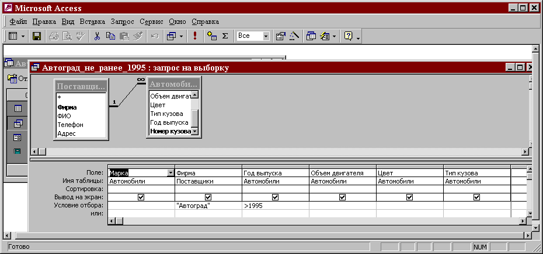Uncheck show-on-screen for Фирма column
The height and width of the screenshot is (254, 543).
coord(208,197)
